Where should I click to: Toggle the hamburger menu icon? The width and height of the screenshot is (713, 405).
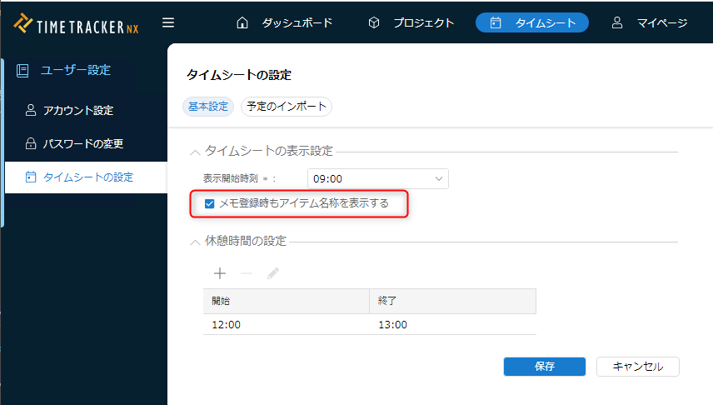[168, 22]
